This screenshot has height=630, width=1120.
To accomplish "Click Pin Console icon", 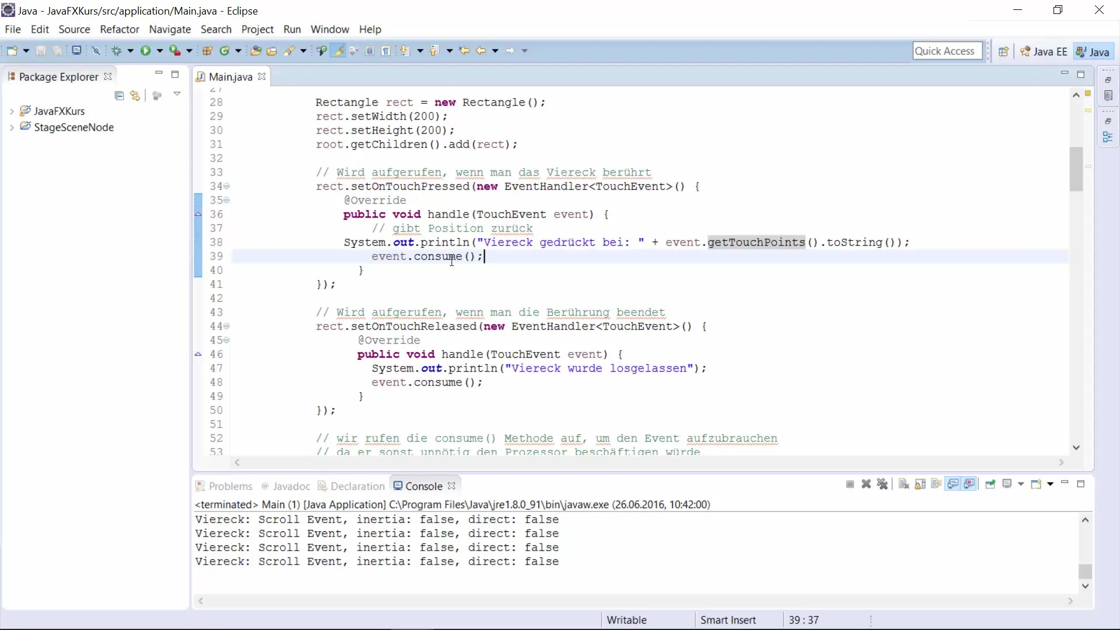I will click(x=990, y=484).
